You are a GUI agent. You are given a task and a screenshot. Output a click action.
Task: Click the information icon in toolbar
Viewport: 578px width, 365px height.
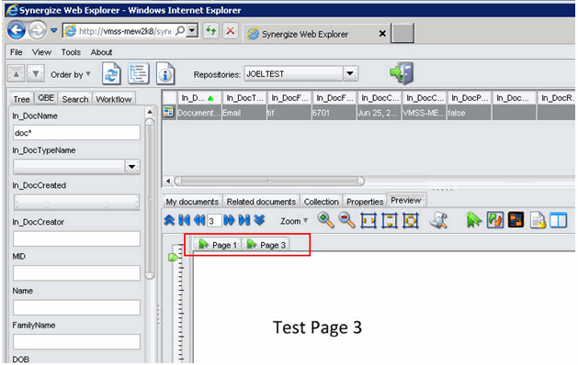click(165, 74)
